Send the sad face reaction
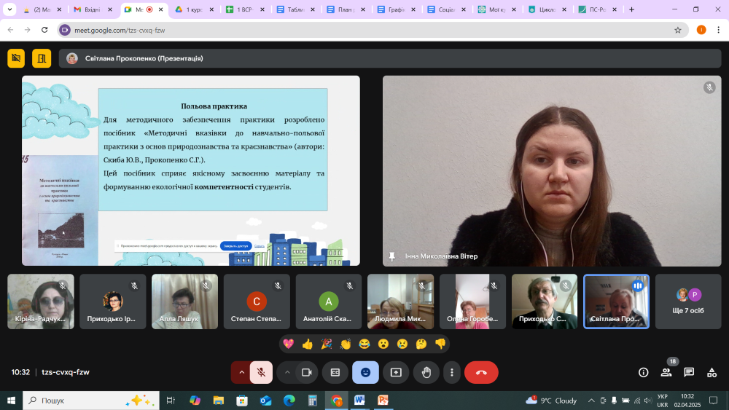 tap(402, 344)
